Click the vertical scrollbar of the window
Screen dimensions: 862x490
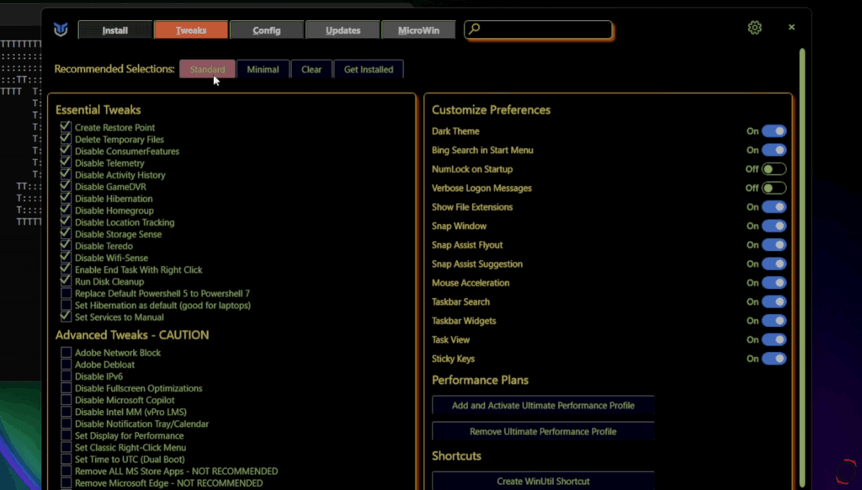[802, 268]
